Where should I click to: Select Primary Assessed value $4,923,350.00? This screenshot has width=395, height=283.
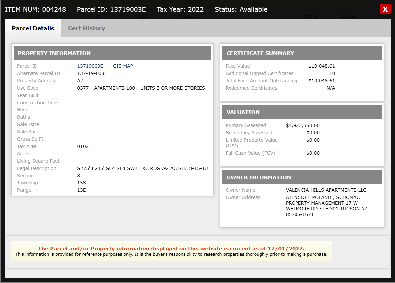point(302,125)
